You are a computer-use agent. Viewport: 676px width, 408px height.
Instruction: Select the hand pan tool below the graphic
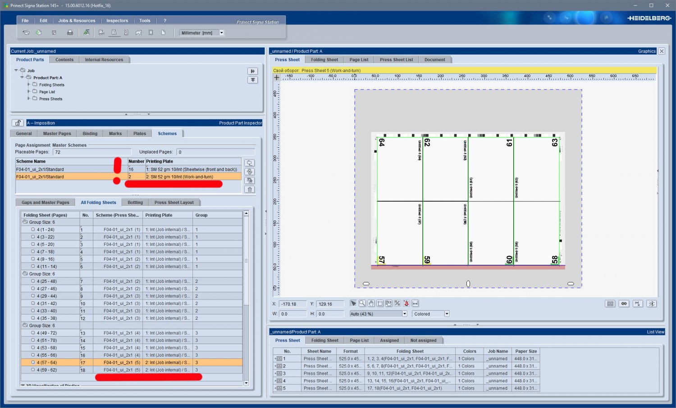(371, 304)
